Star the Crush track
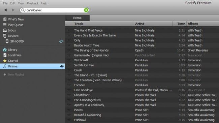This screenshot has width=219, height=123. (x=69, y=70)
